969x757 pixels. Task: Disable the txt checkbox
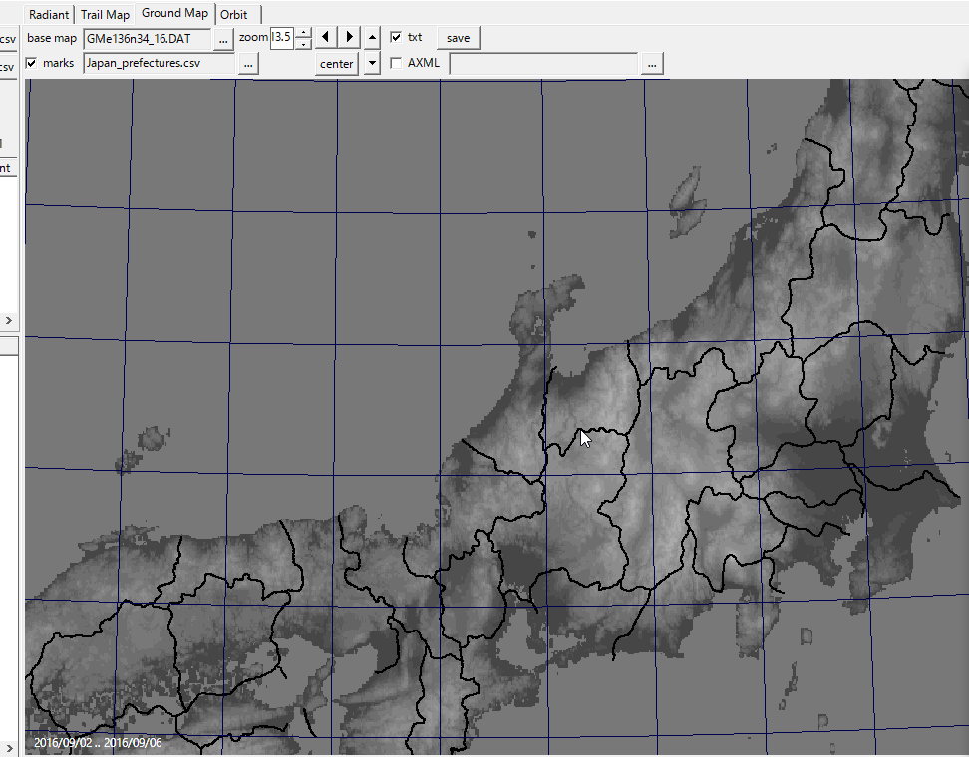(396, 38)
